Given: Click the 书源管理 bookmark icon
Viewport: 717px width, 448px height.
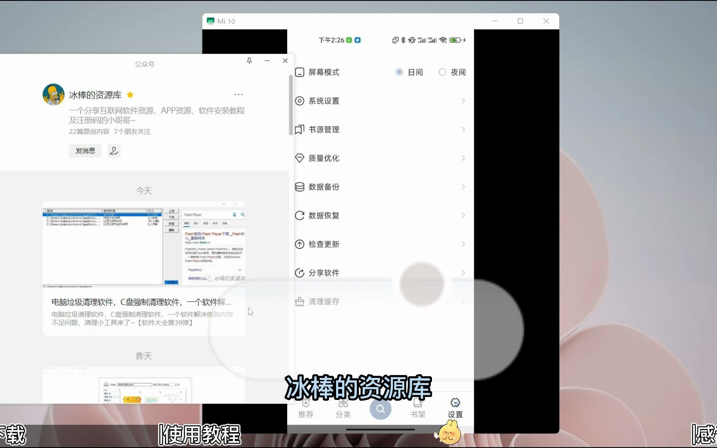Looking at the screenshot, I should click(x=300, y=129).
